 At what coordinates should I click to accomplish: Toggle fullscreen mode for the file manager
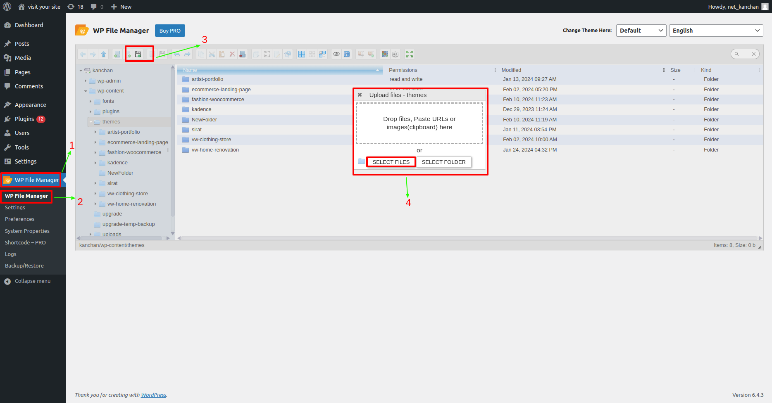coord(410,54)
